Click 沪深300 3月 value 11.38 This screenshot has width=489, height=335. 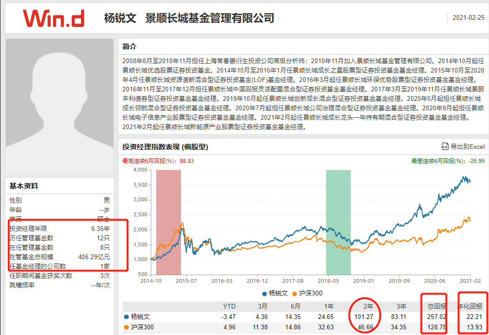coord(260,327)
